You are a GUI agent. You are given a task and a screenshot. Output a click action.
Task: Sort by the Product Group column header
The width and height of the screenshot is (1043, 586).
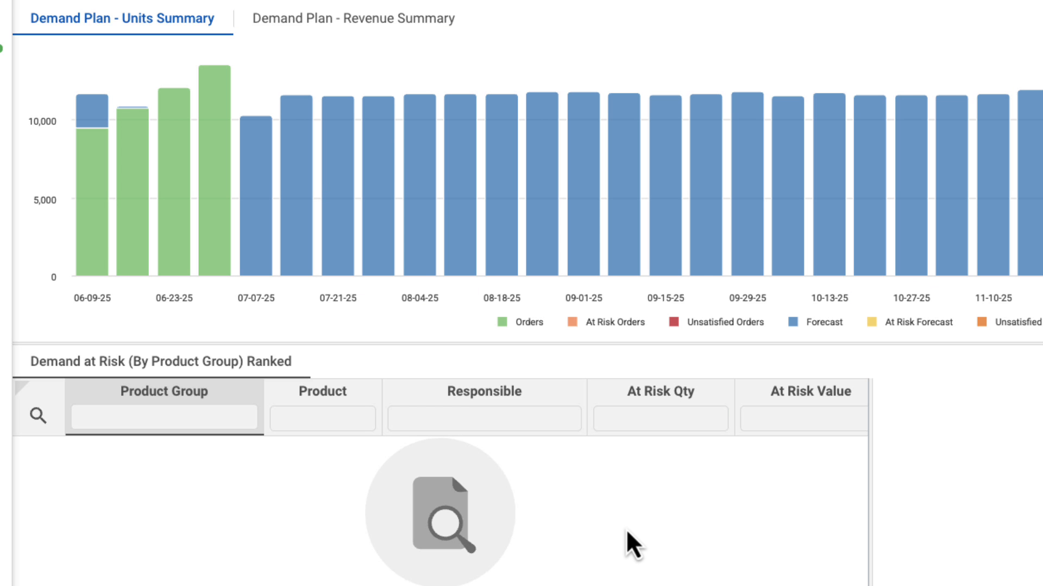pyautogui.click(x=164, y=391)
